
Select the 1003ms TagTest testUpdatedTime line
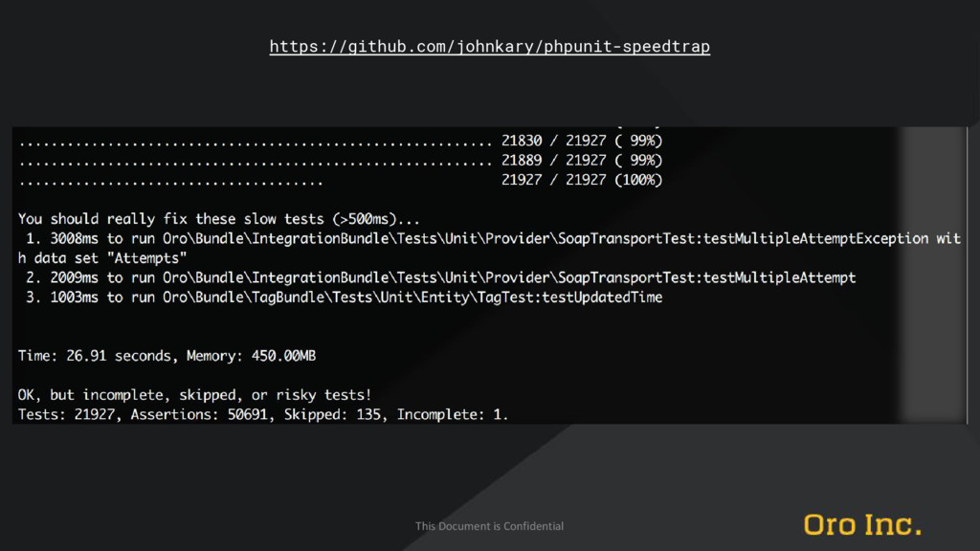click(x=344, y=298)
